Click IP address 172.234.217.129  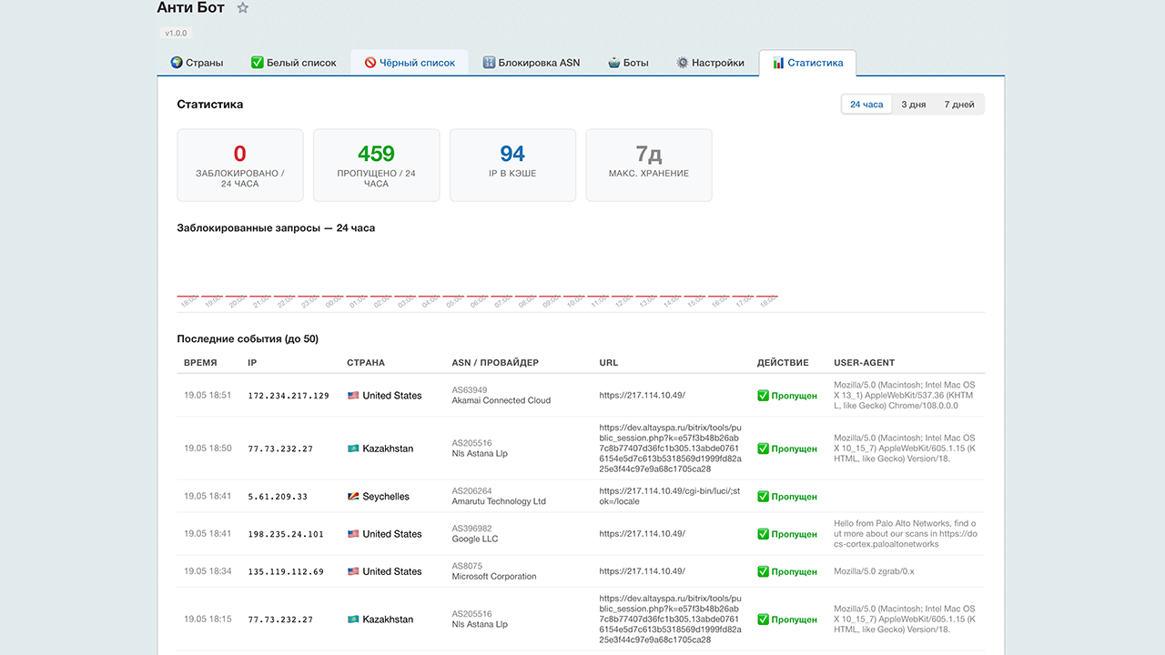[289, 396]
